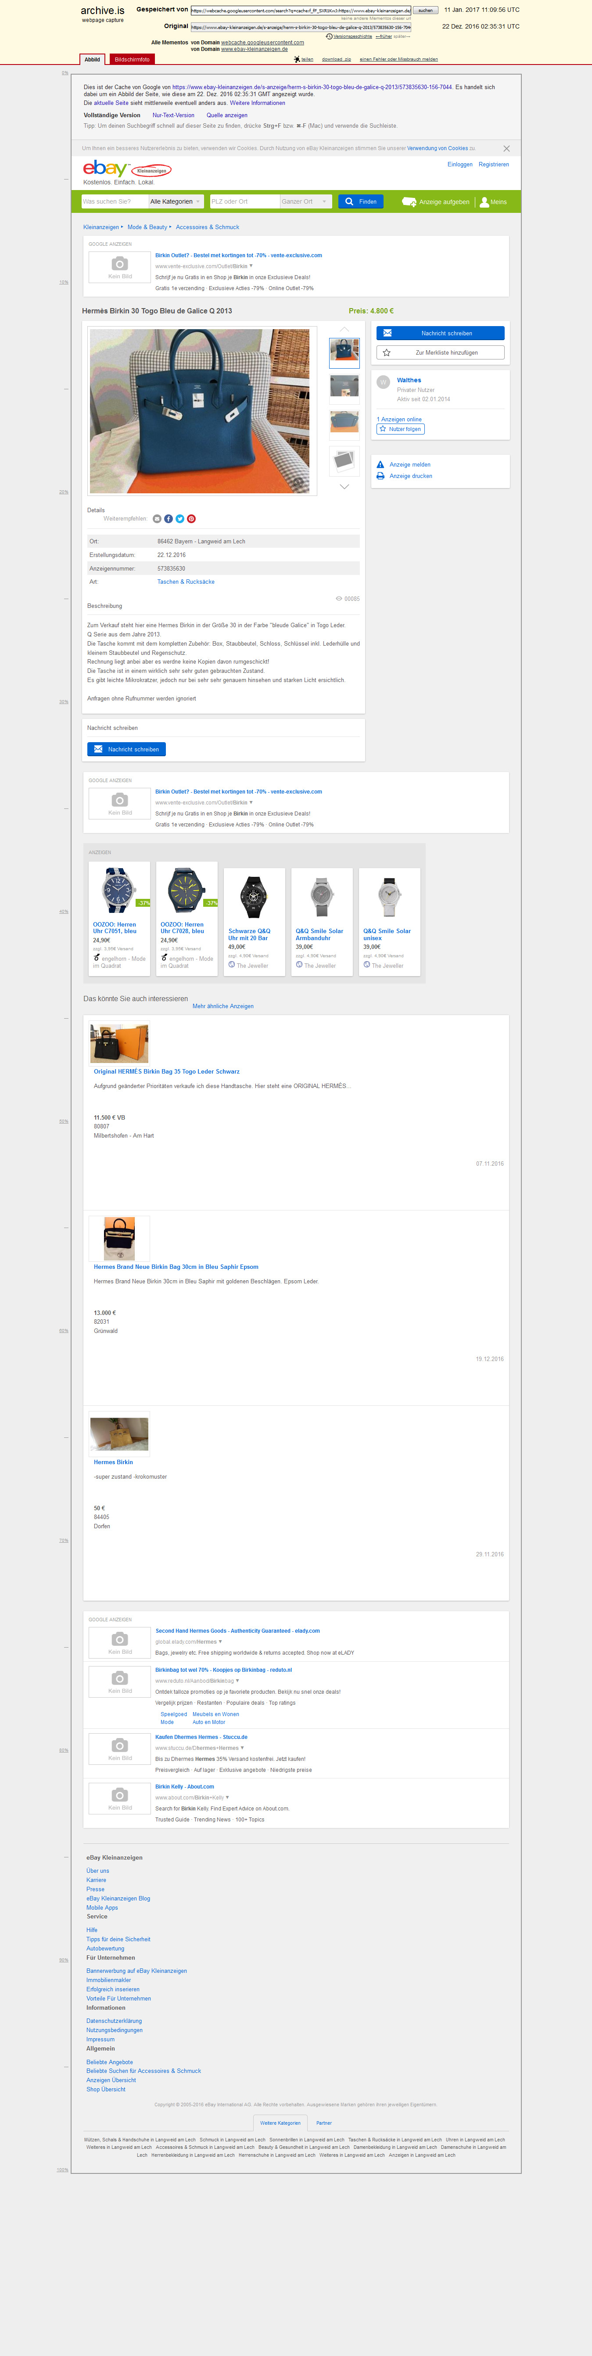This screenshot has width=592, height=2356.
Task: Click Schwarze Q&Q Uhr mit 20 Bar ad
Action: [255, 922]
